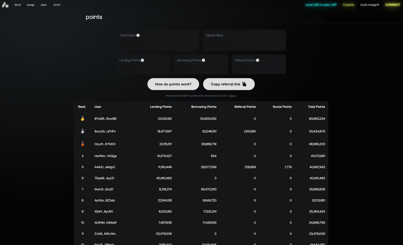This screenshot has width=403, height=245.
Task: Click the silver medal rank icon
Action: pos(83,131)
